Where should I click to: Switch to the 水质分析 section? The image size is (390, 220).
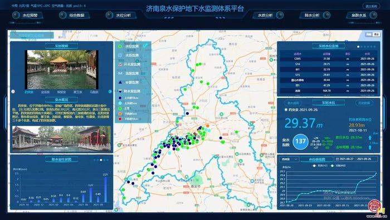tap(268, 16)
